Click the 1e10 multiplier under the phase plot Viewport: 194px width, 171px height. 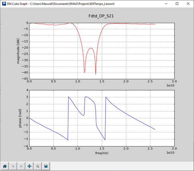[x=170, y=153]
